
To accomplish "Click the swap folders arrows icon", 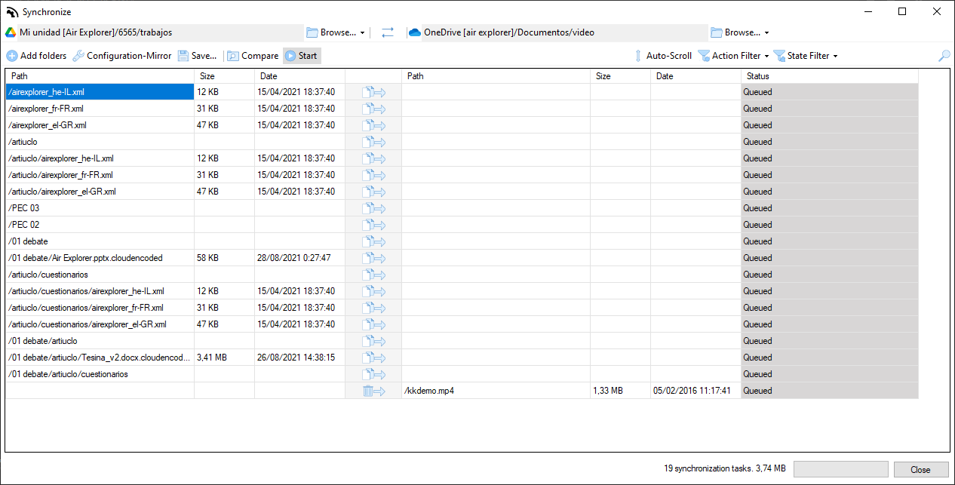I will 388,32.
